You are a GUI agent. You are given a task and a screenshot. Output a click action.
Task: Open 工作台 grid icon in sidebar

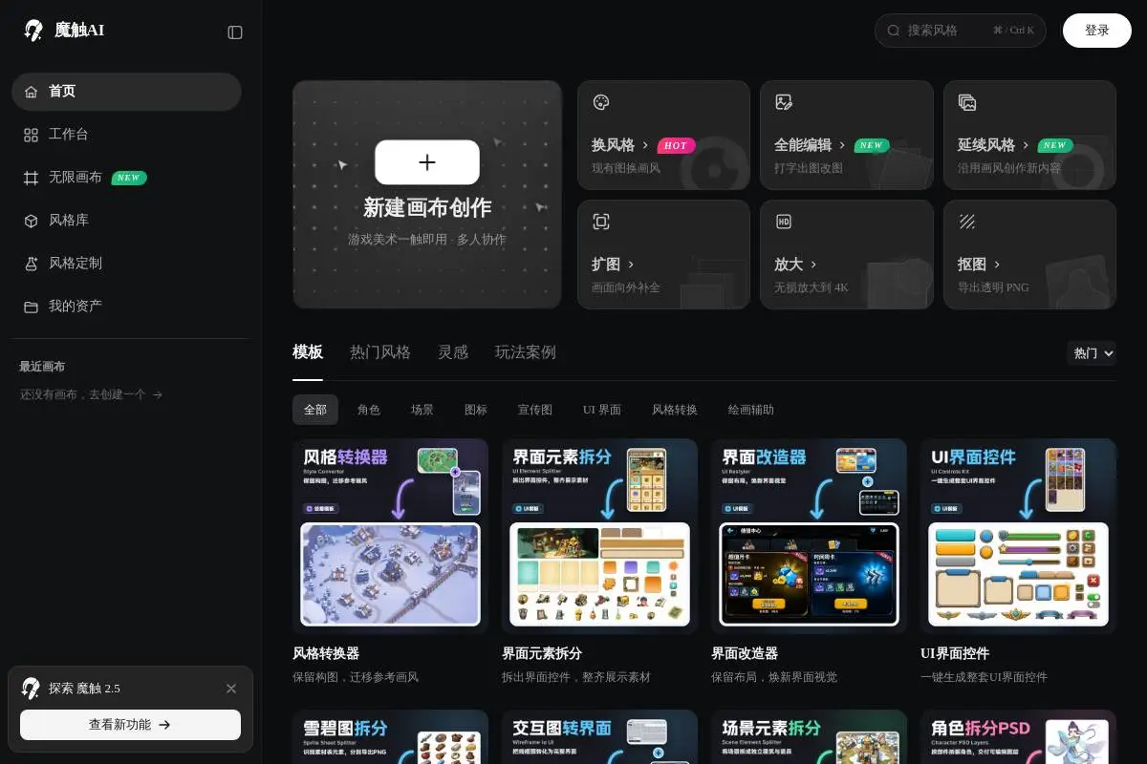point(32,135)
